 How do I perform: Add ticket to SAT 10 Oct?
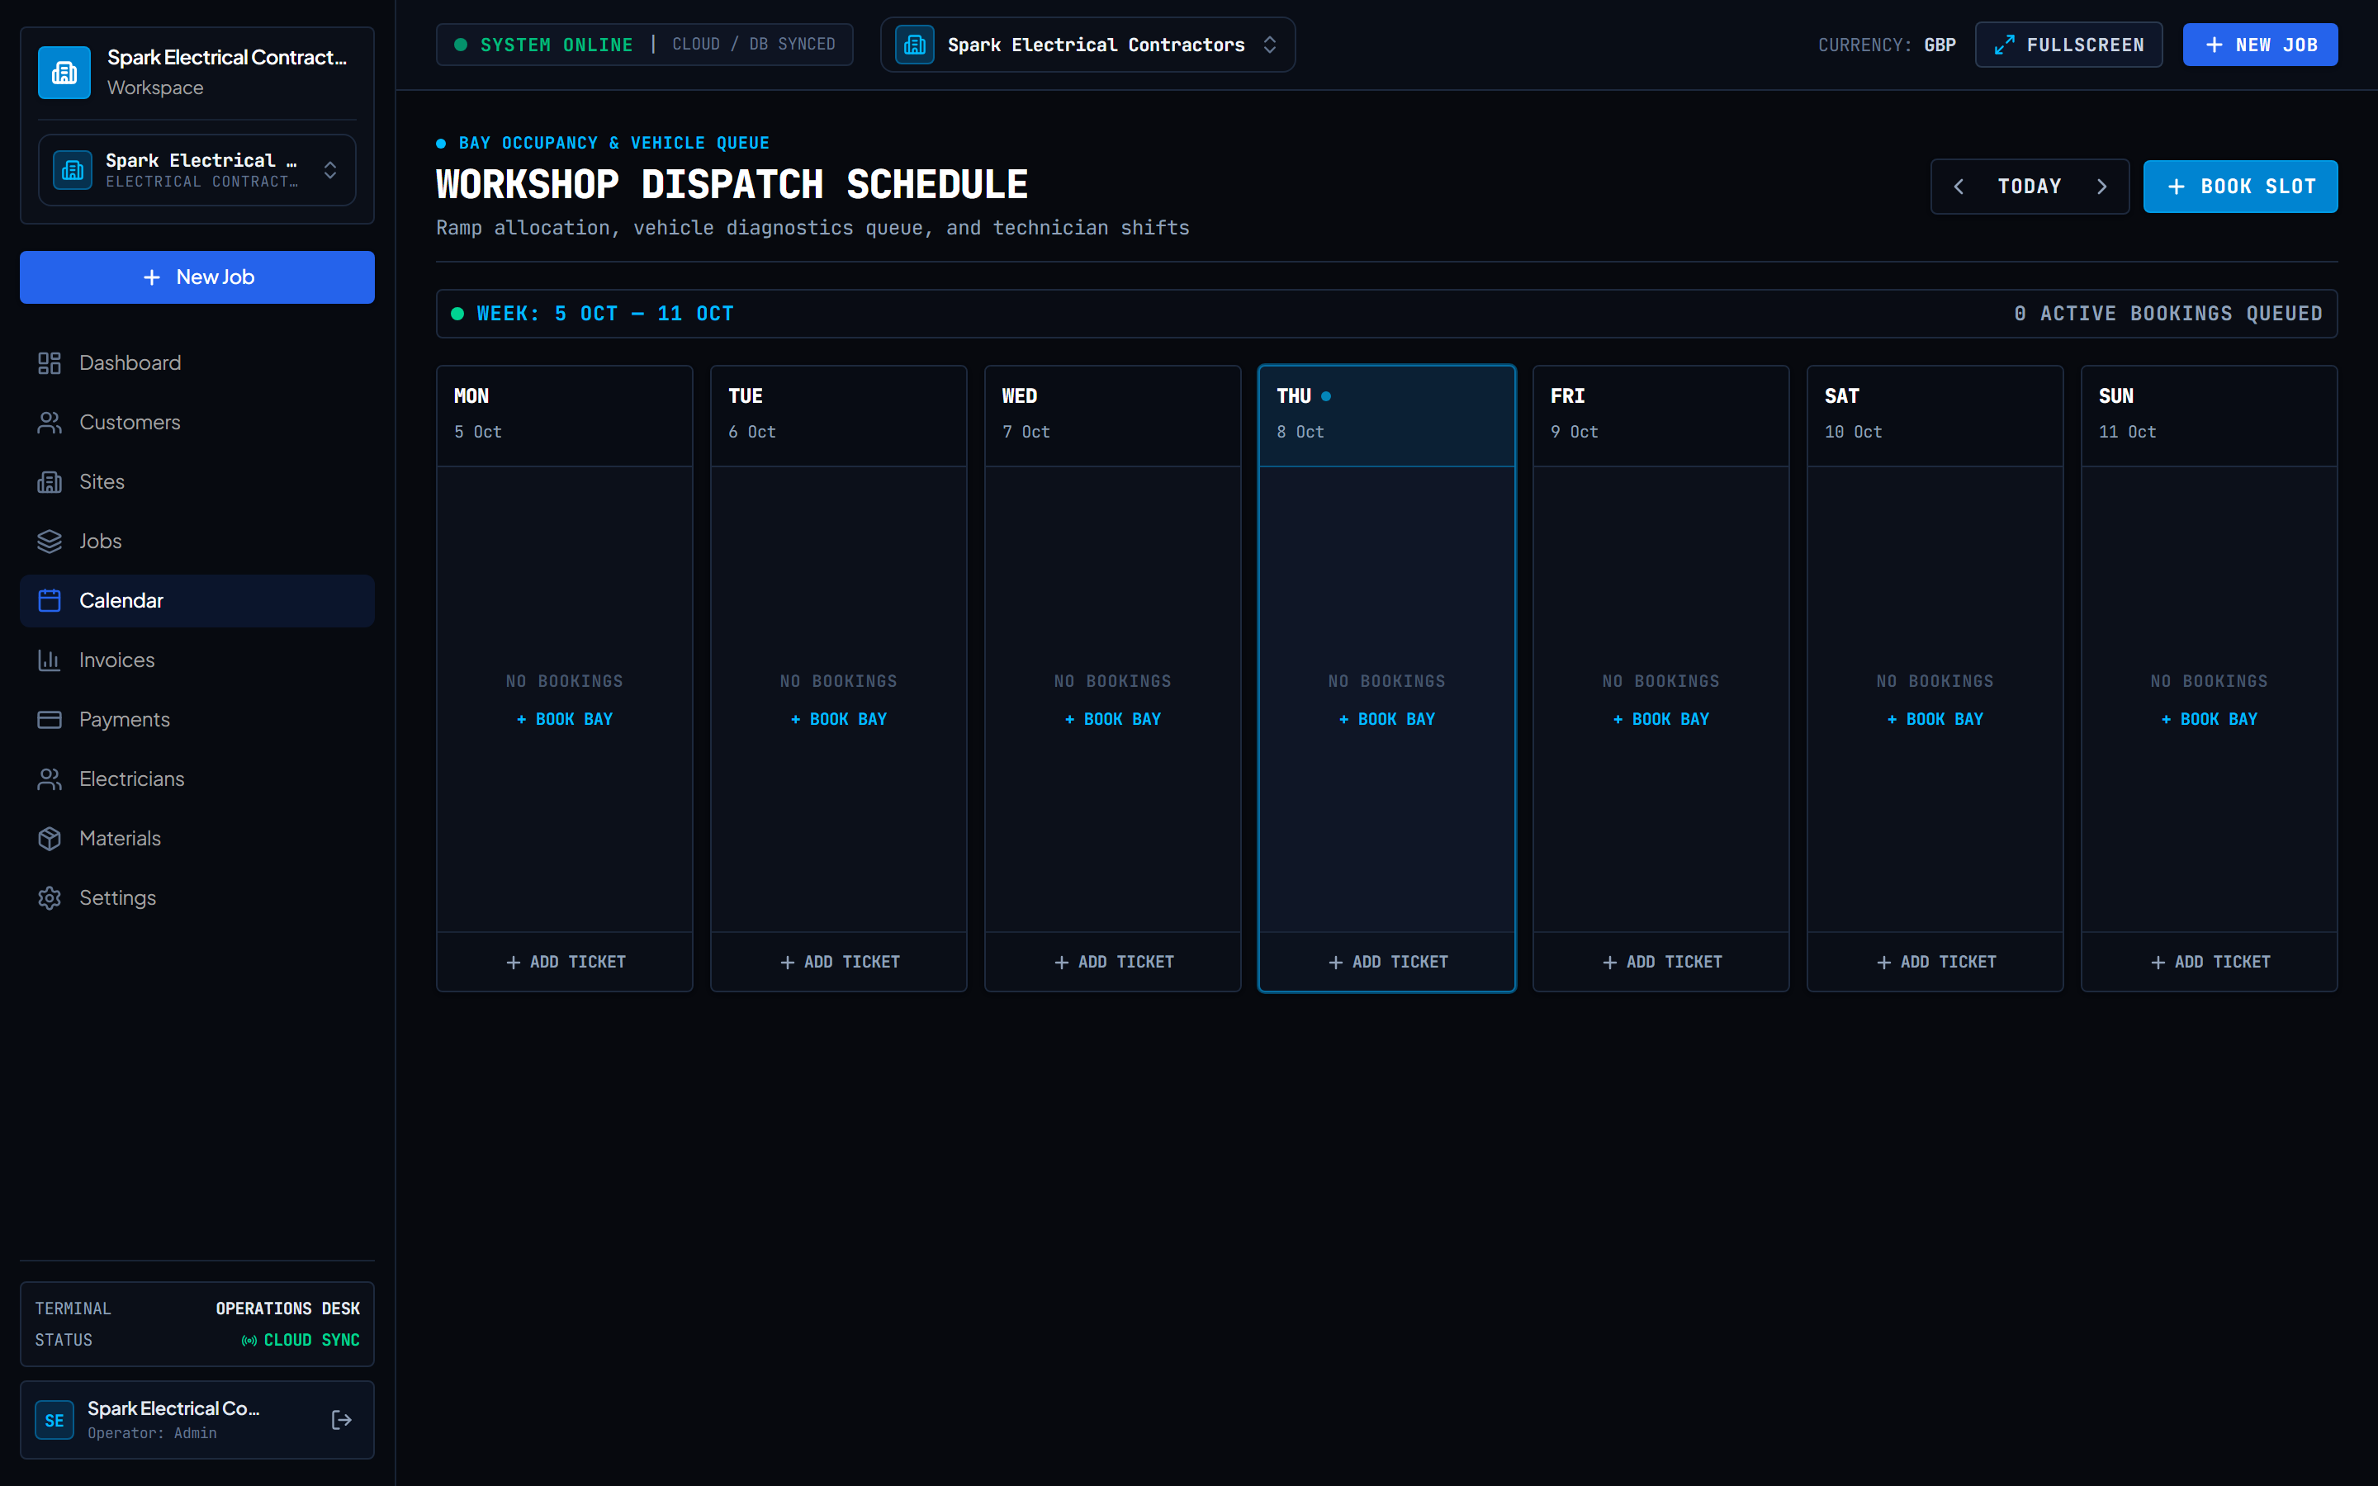(1935, 962)
